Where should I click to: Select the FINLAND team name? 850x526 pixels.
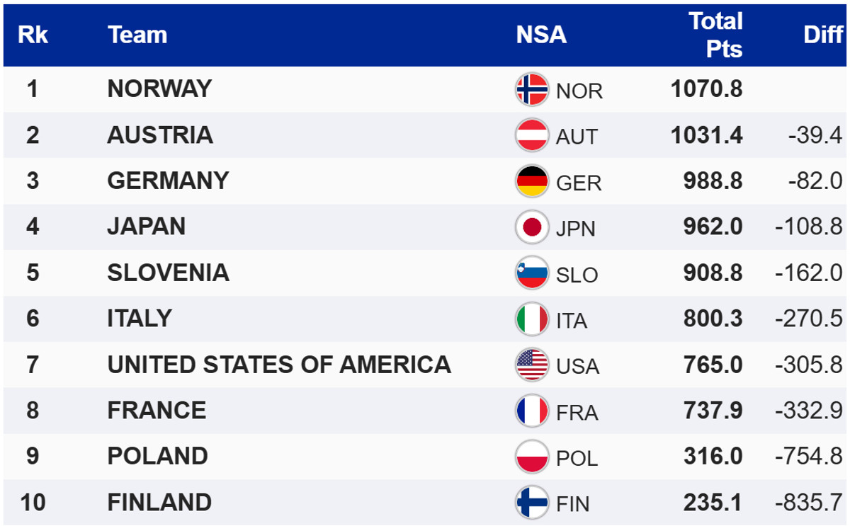click(159, 503)
